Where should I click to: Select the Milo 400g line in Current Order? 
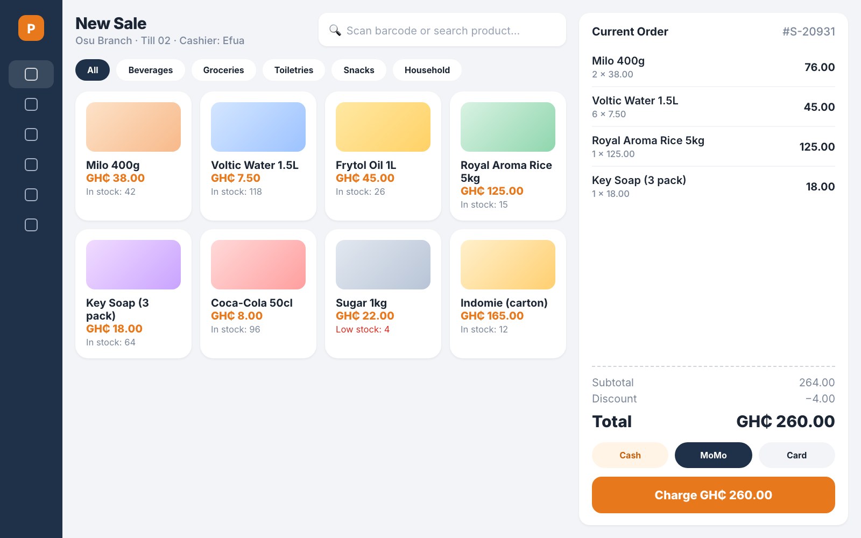tap(714, 67)
